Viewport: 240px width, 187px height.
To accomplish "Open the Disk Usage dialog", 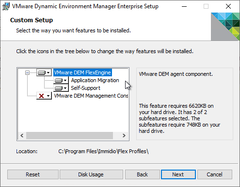I will click(91, 174).
